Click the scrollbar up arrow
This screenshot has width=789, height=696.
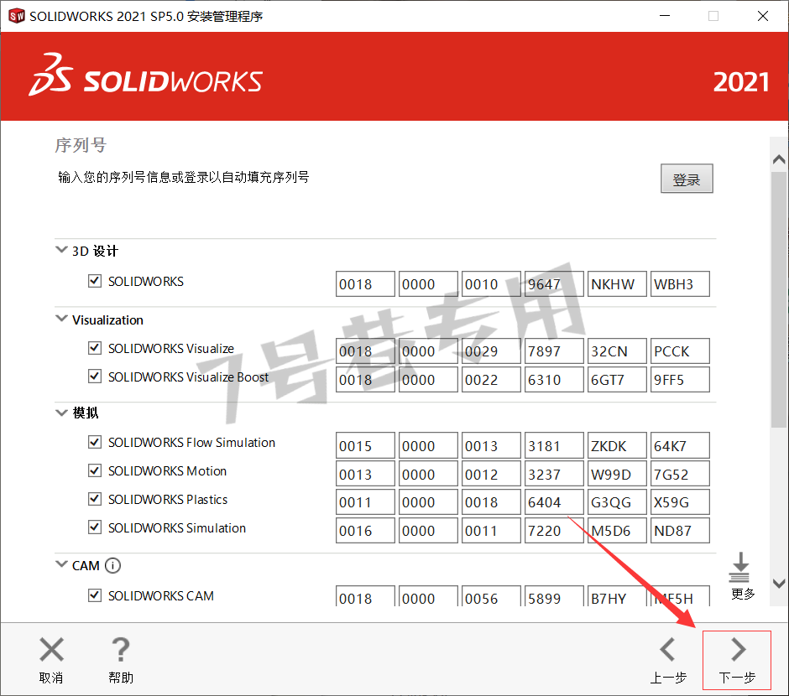779,160
